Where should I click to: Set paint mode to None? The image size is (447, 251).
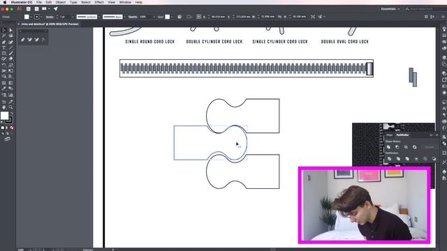tap(12, 128)
